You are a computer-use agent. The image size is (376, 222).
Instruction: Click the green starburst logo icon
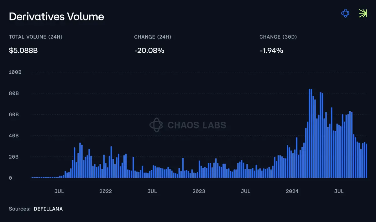coord(363,13)
